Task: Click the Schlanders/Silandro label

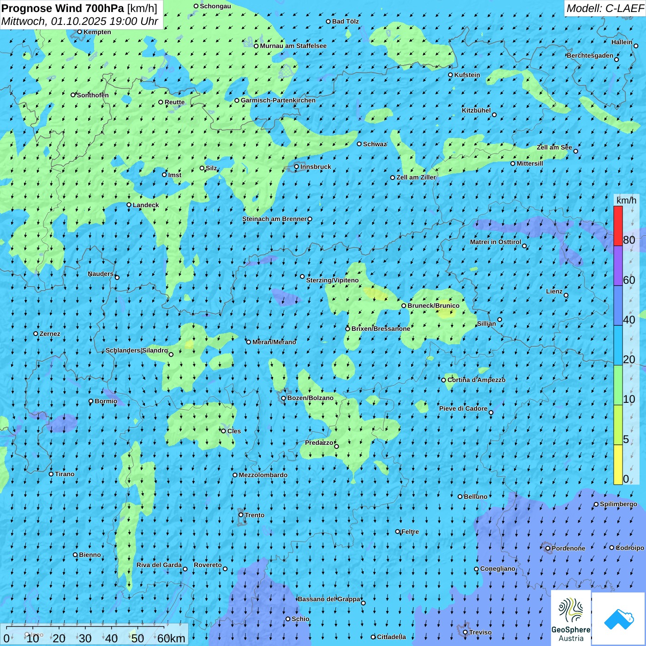Action: click(x=137, y=350)
